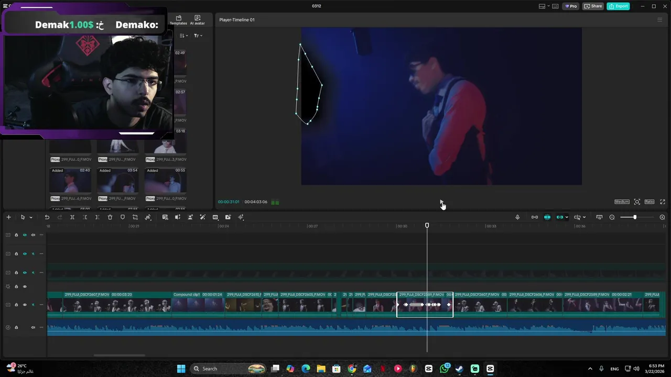Open keyboard shortcuts icon beside layout
The image size is (671, 377).
click(x=555, y=6)
